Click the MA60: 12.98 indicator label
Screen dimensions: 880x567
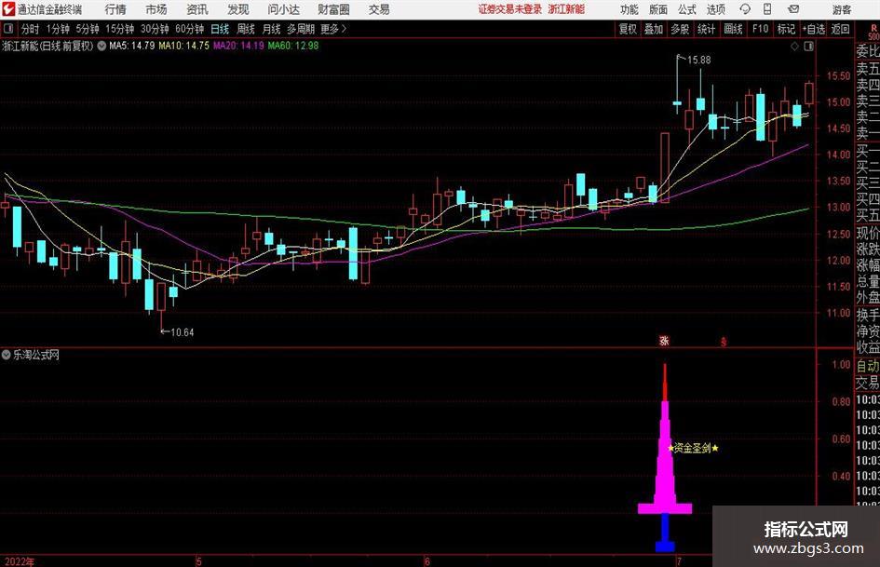tap(293, 46)
